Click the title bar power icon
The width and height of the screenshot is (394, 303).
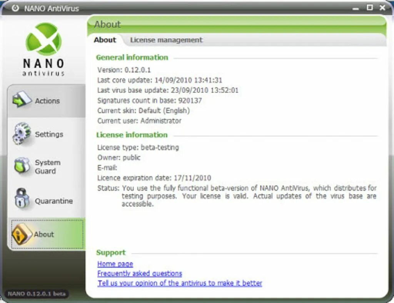tap(15, 8)
